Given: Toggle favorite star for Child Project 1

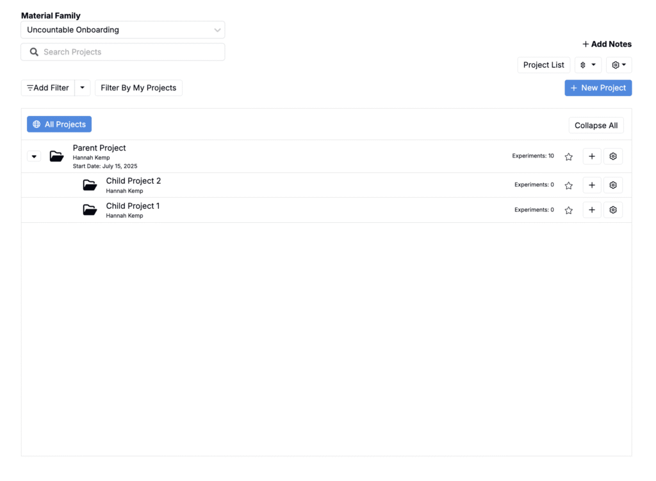Looking at the screenshot, I should tap(568, 210).
